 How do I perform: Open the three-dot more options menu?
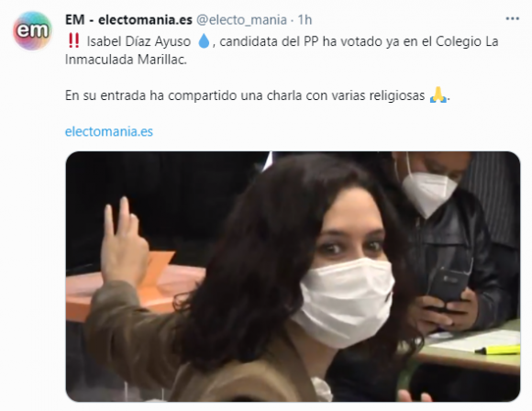pos(513,19)
